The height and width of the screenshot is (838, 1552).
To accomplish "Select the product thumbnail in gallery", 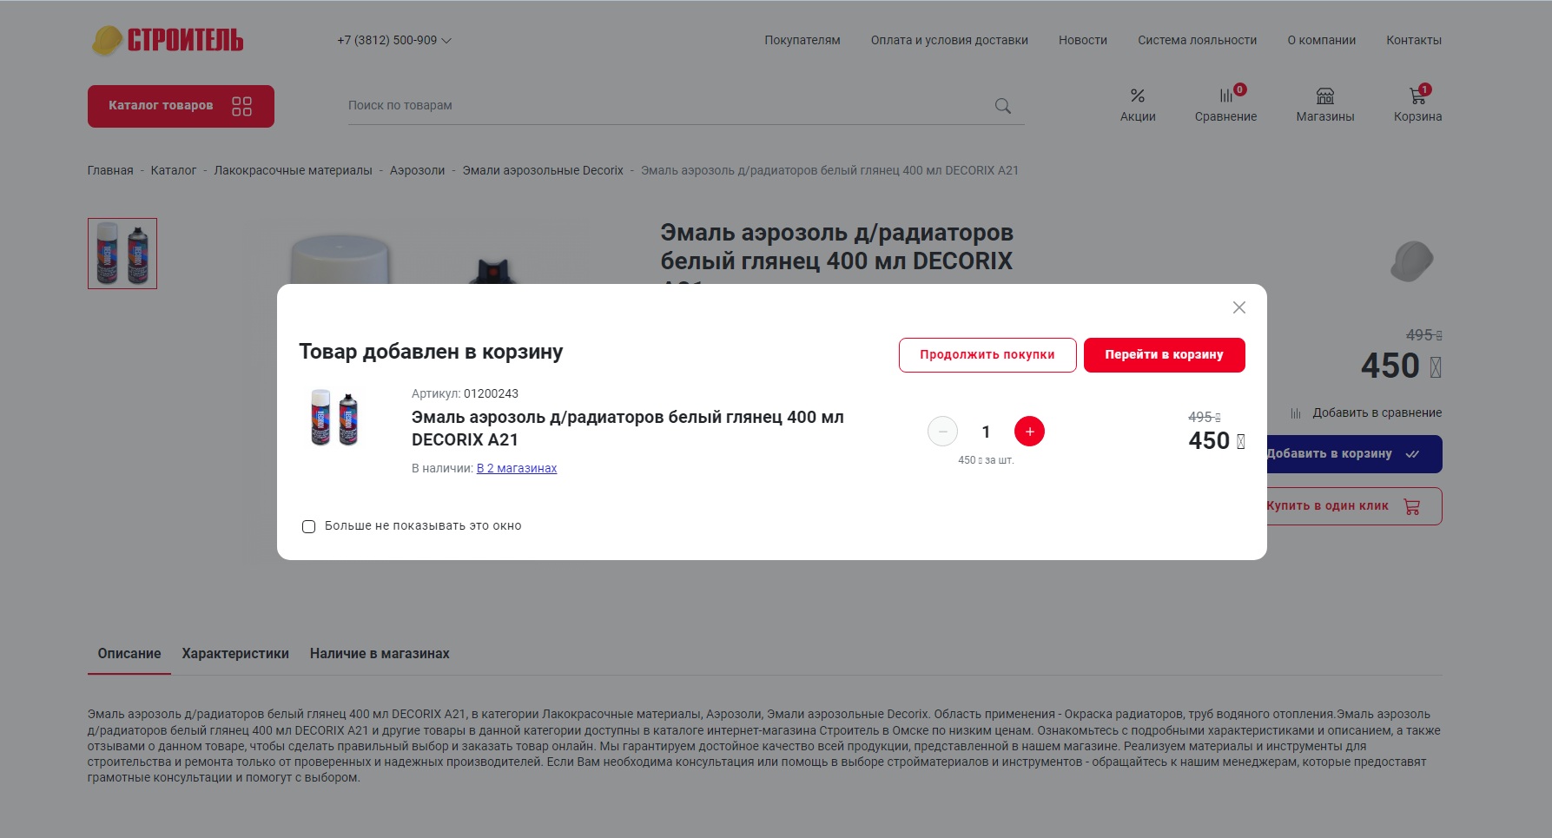I will pyautogui.click(x=122, y=254).
